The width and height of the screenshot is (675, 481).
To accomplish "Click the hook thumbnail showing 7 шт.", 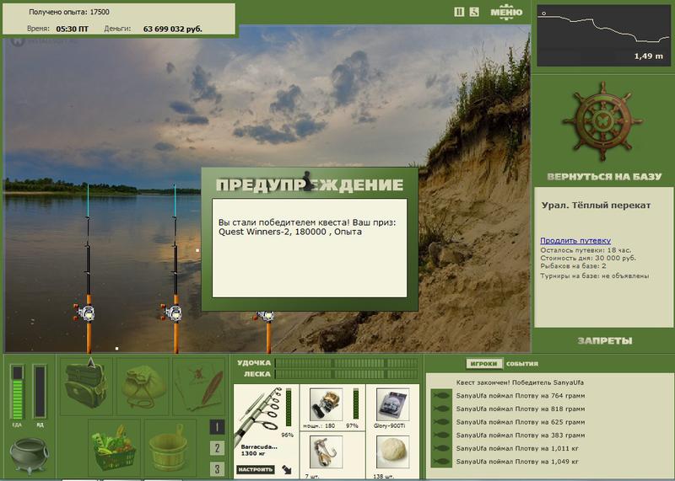I will pyautogui.click(x=326, y=452).
